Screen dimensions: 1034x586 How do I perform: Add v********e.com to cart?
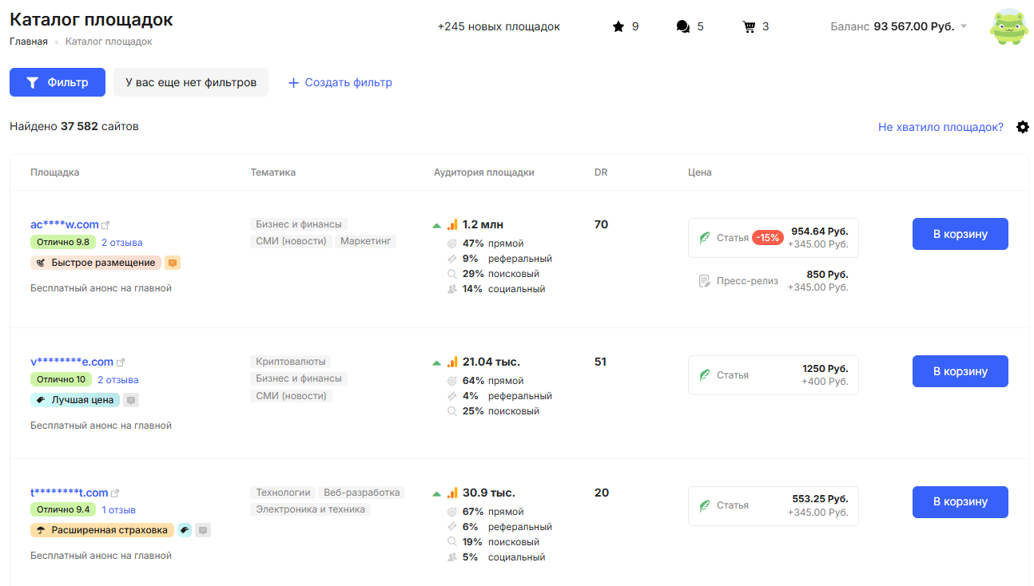(960, 371)
